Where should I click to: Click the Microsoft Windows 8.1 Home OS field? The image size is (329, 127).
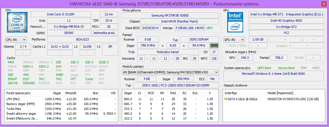pos(273,76)
